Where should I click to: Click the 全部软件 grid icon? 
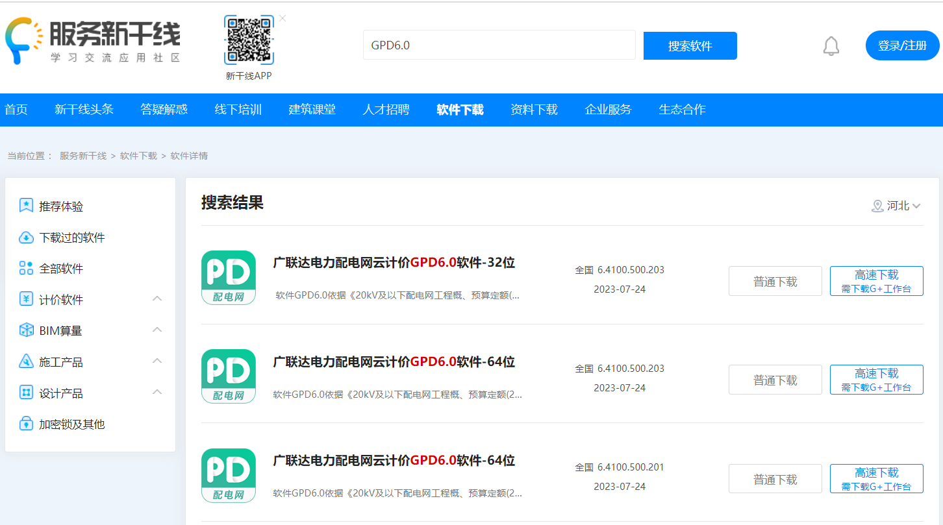(26, 268)
